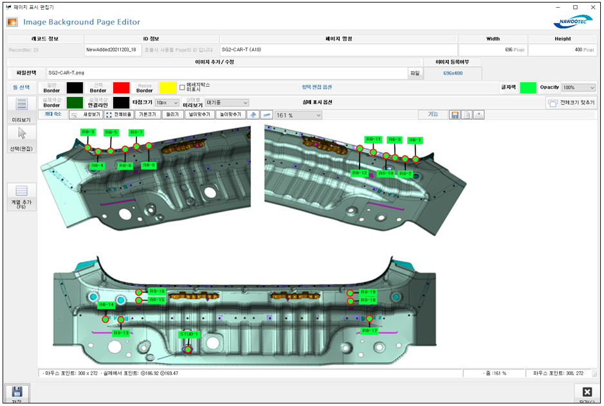Open the Opacity 100% dropdown
The image size is (604, 406).
click(578, 87)
